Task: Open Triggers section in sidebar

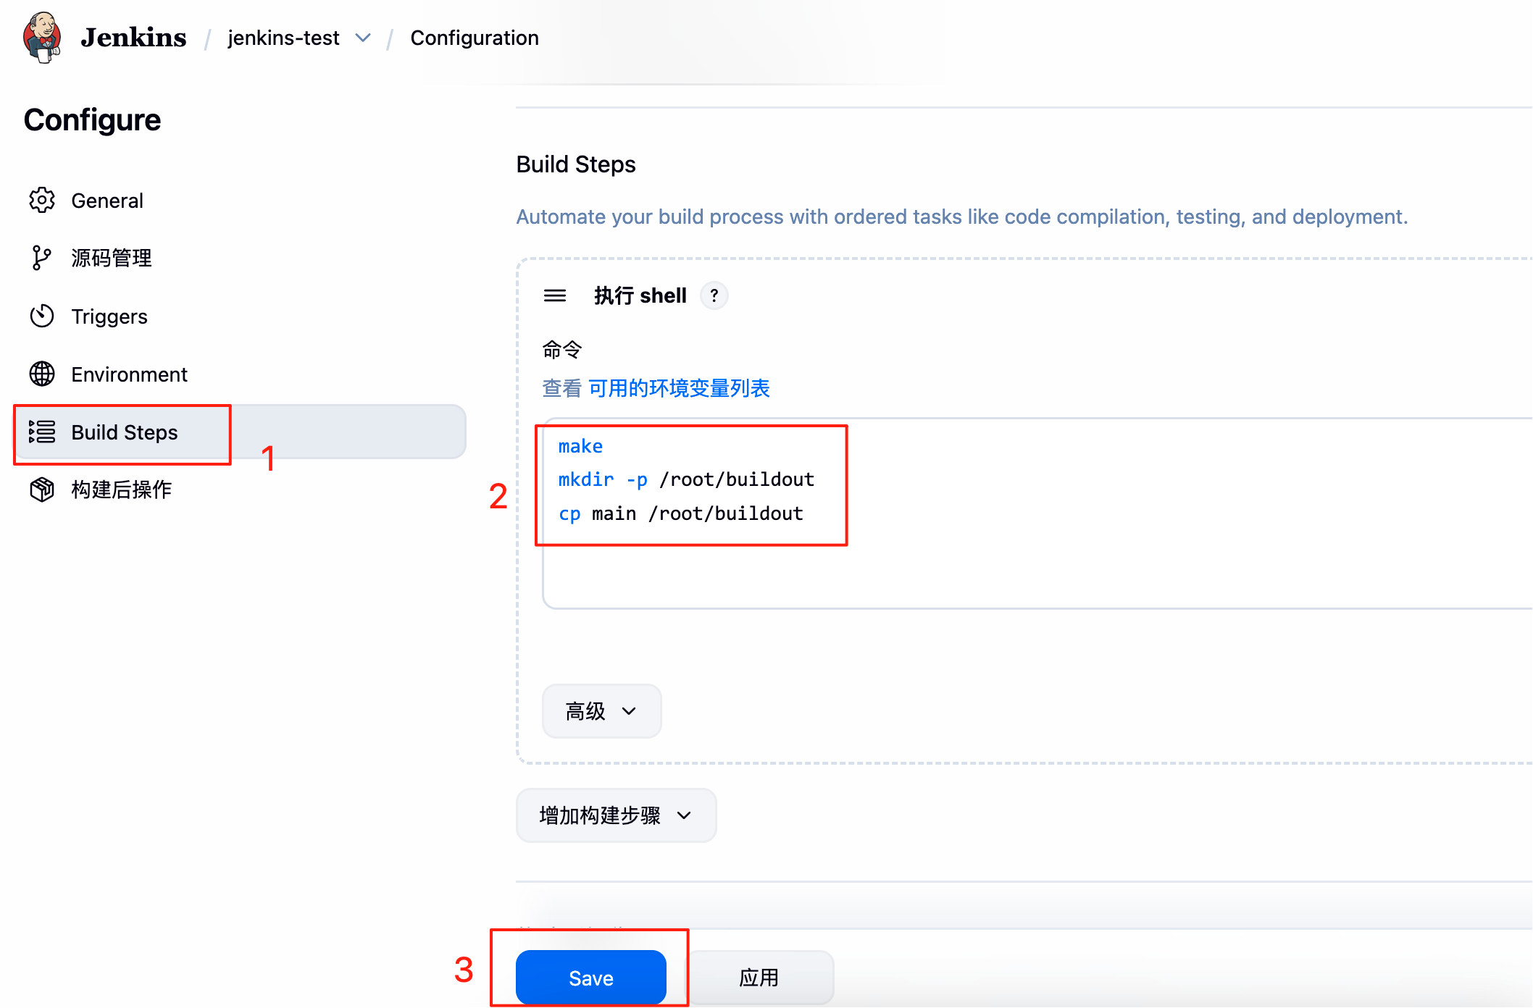Action: pos(109,316)
